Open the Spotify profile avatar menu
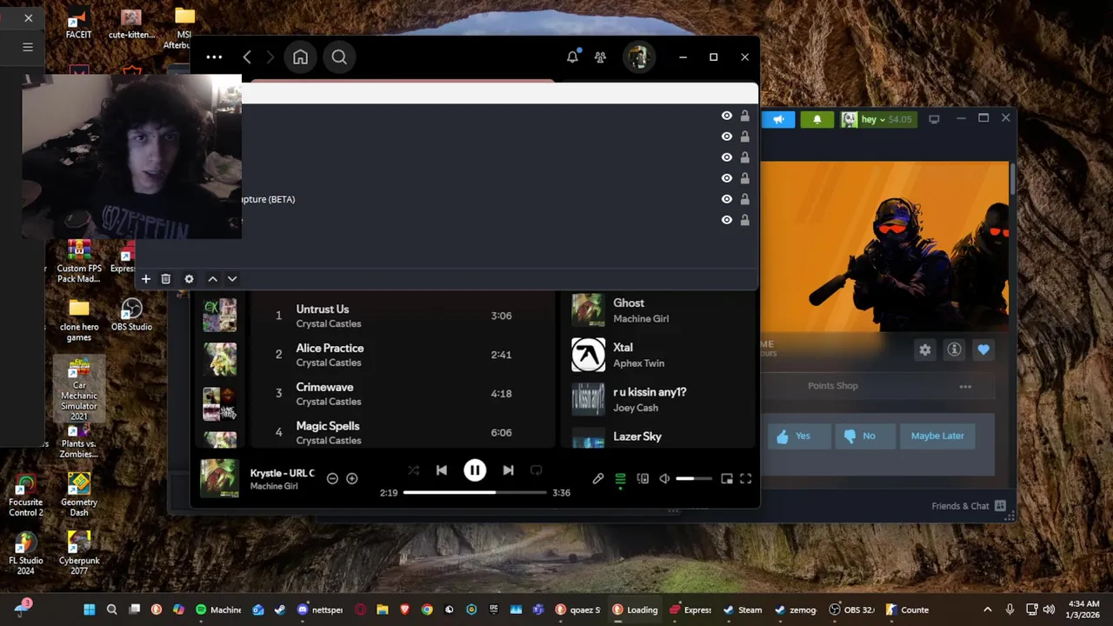This screenshot has width=1113, height=626. (x=639, y=57)
